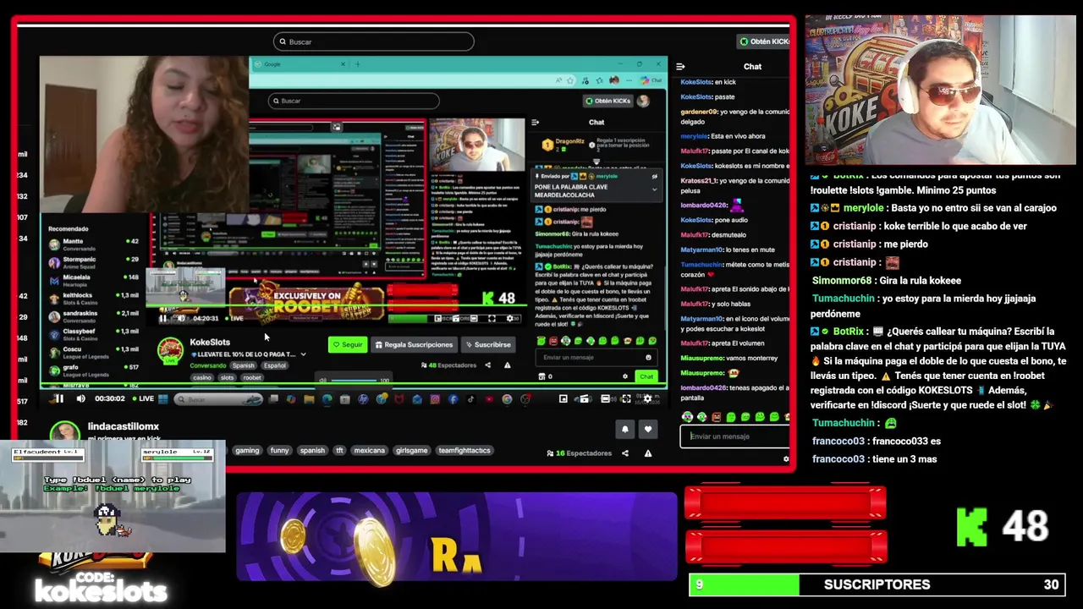Open outer chat settings gear
This screenshot has width=1083, height=609.
[785, 459]
